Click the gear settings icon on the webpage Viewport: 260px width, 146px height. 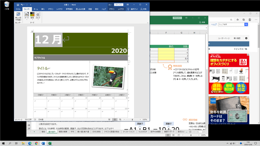pos(246,38)
